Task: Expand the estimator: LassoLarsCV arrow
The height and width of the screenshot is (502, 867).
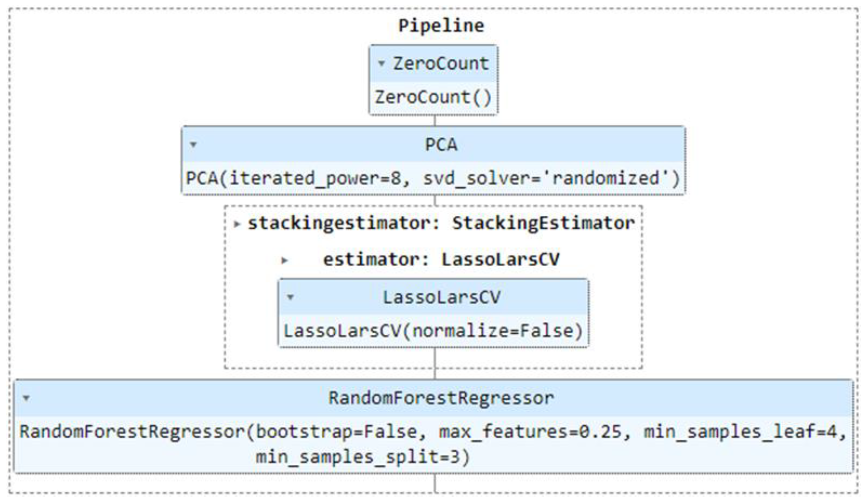Action: (x=284, y=260)
